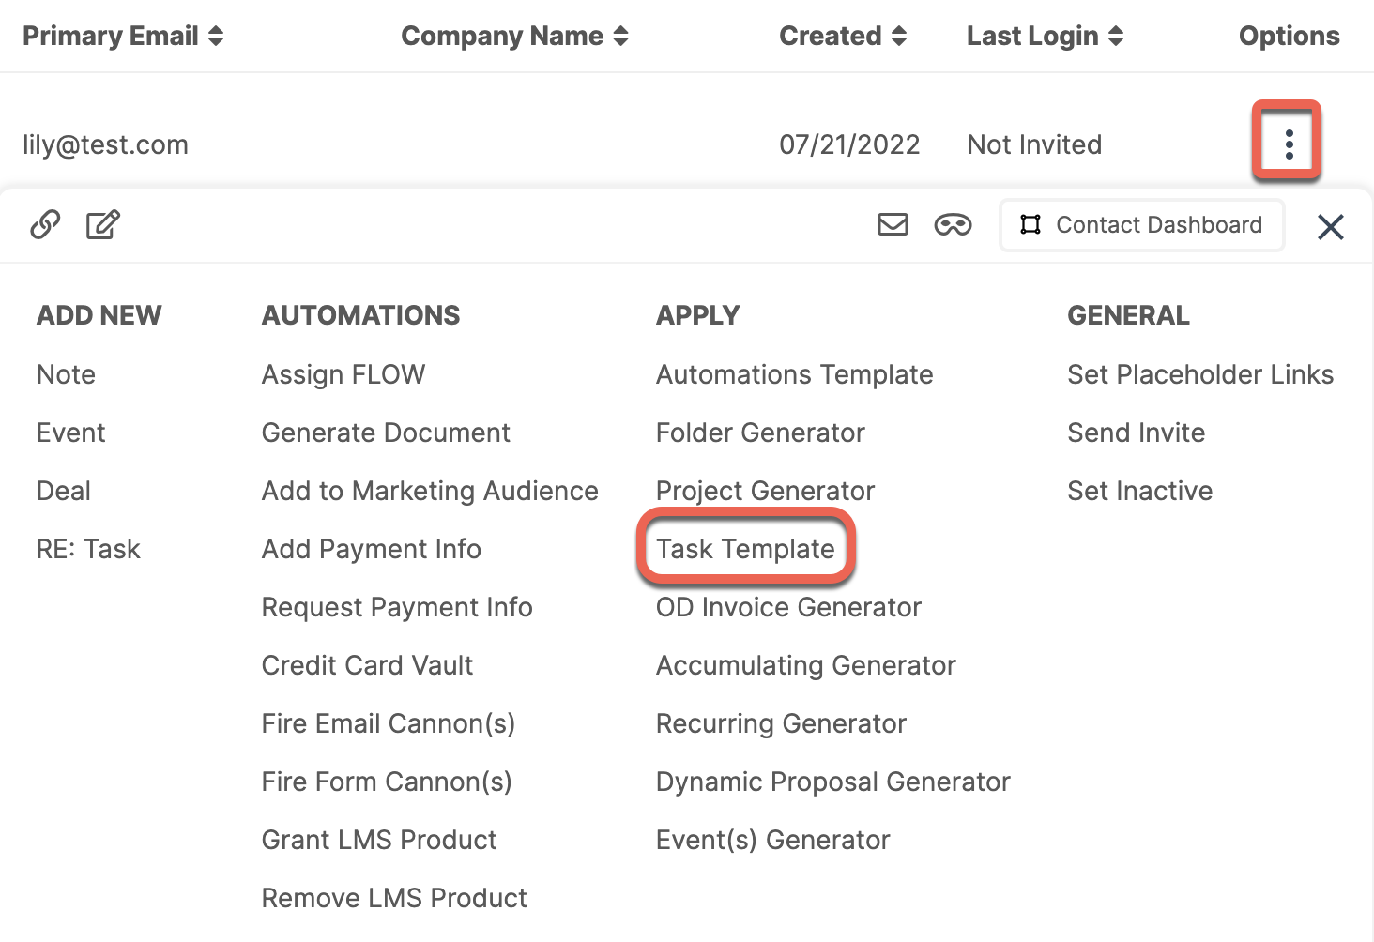Click Set Inactive
The height and width of the screenshot is (942, 1374).
click(x=1139, y=491)
